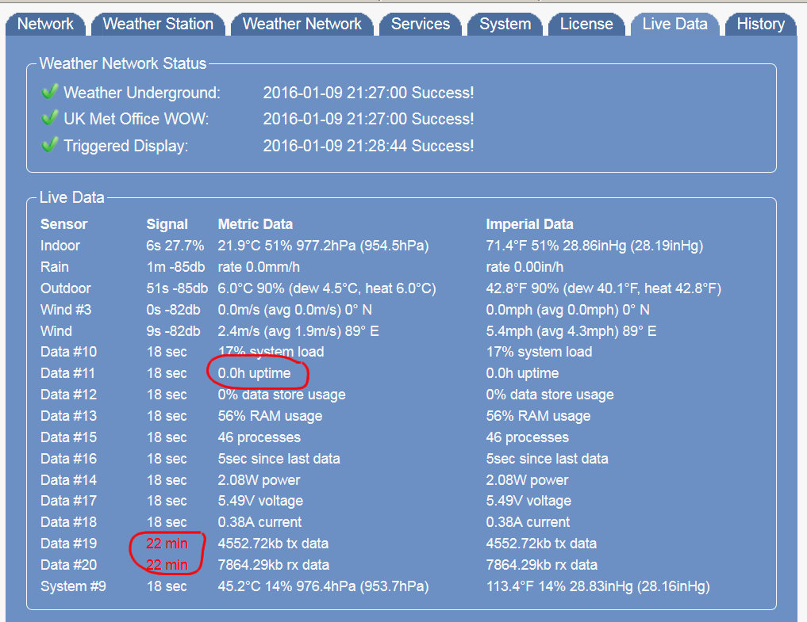Click the Triggered Display green checkmark
This screenshot has height=622, width=807.
coord(50,145)
